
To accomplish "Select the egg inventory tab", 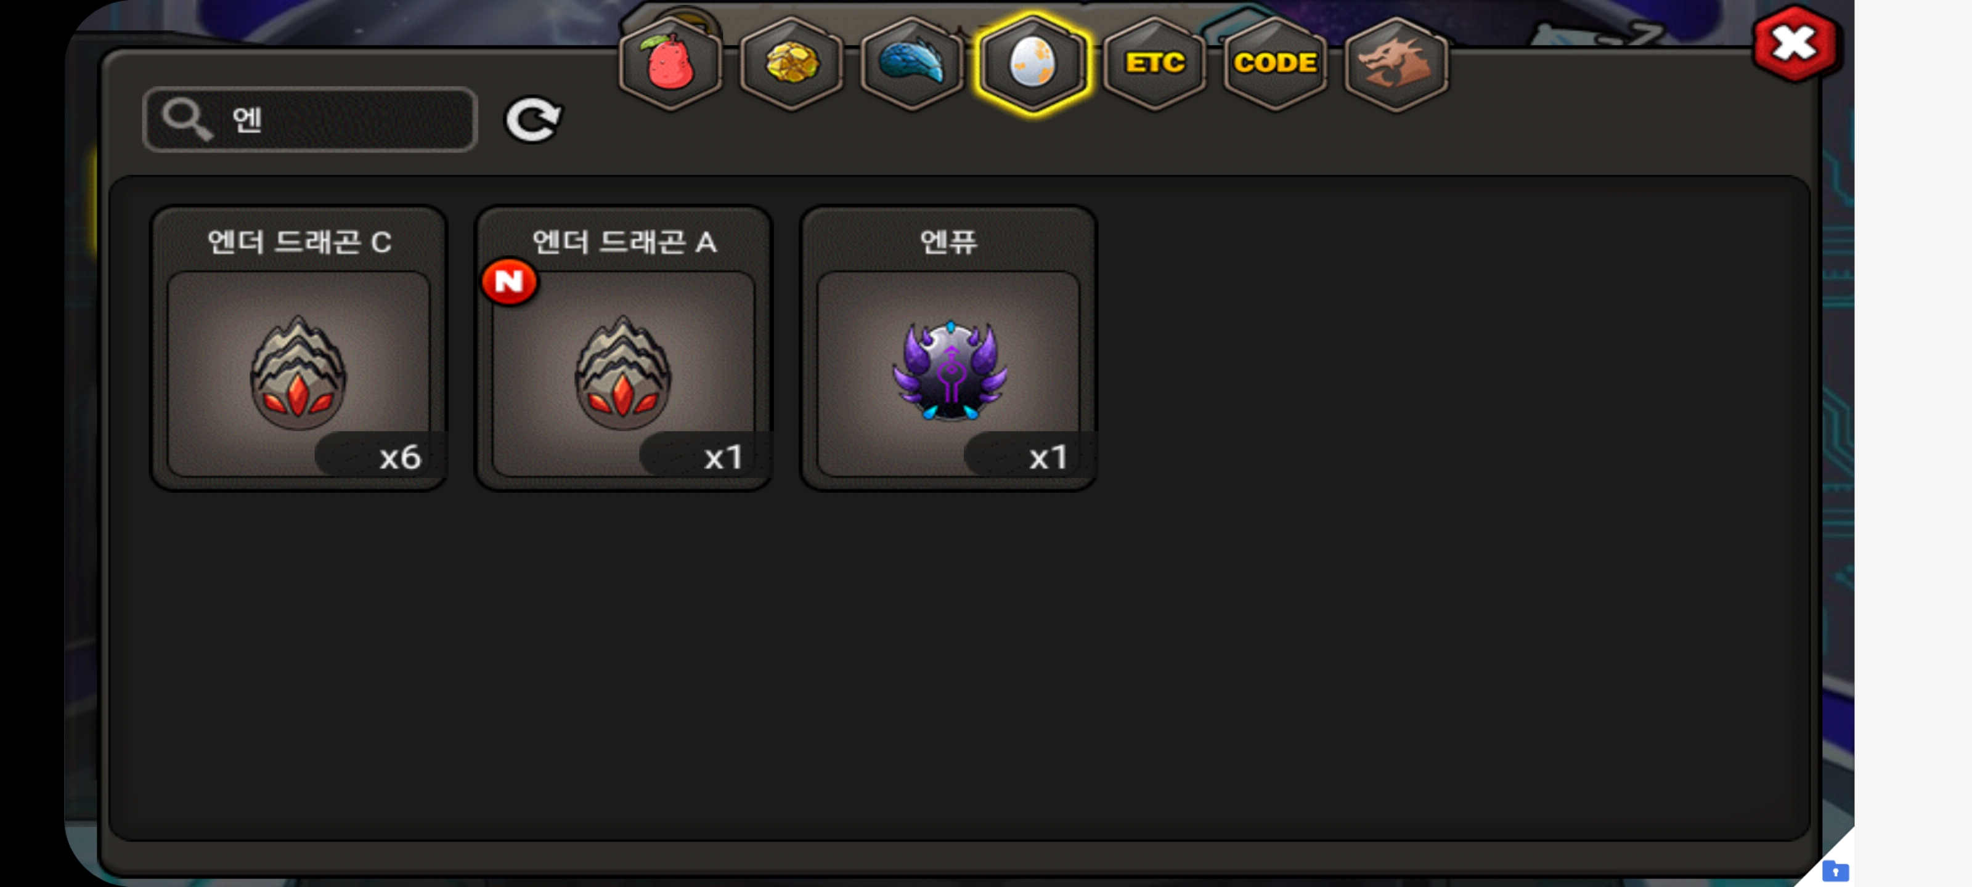I will (x=1033, y=63).
